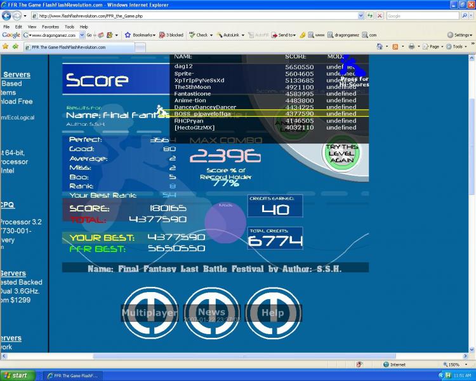
Task: Expand the address bar URL dropdown
Action: [x=360, y=16]
